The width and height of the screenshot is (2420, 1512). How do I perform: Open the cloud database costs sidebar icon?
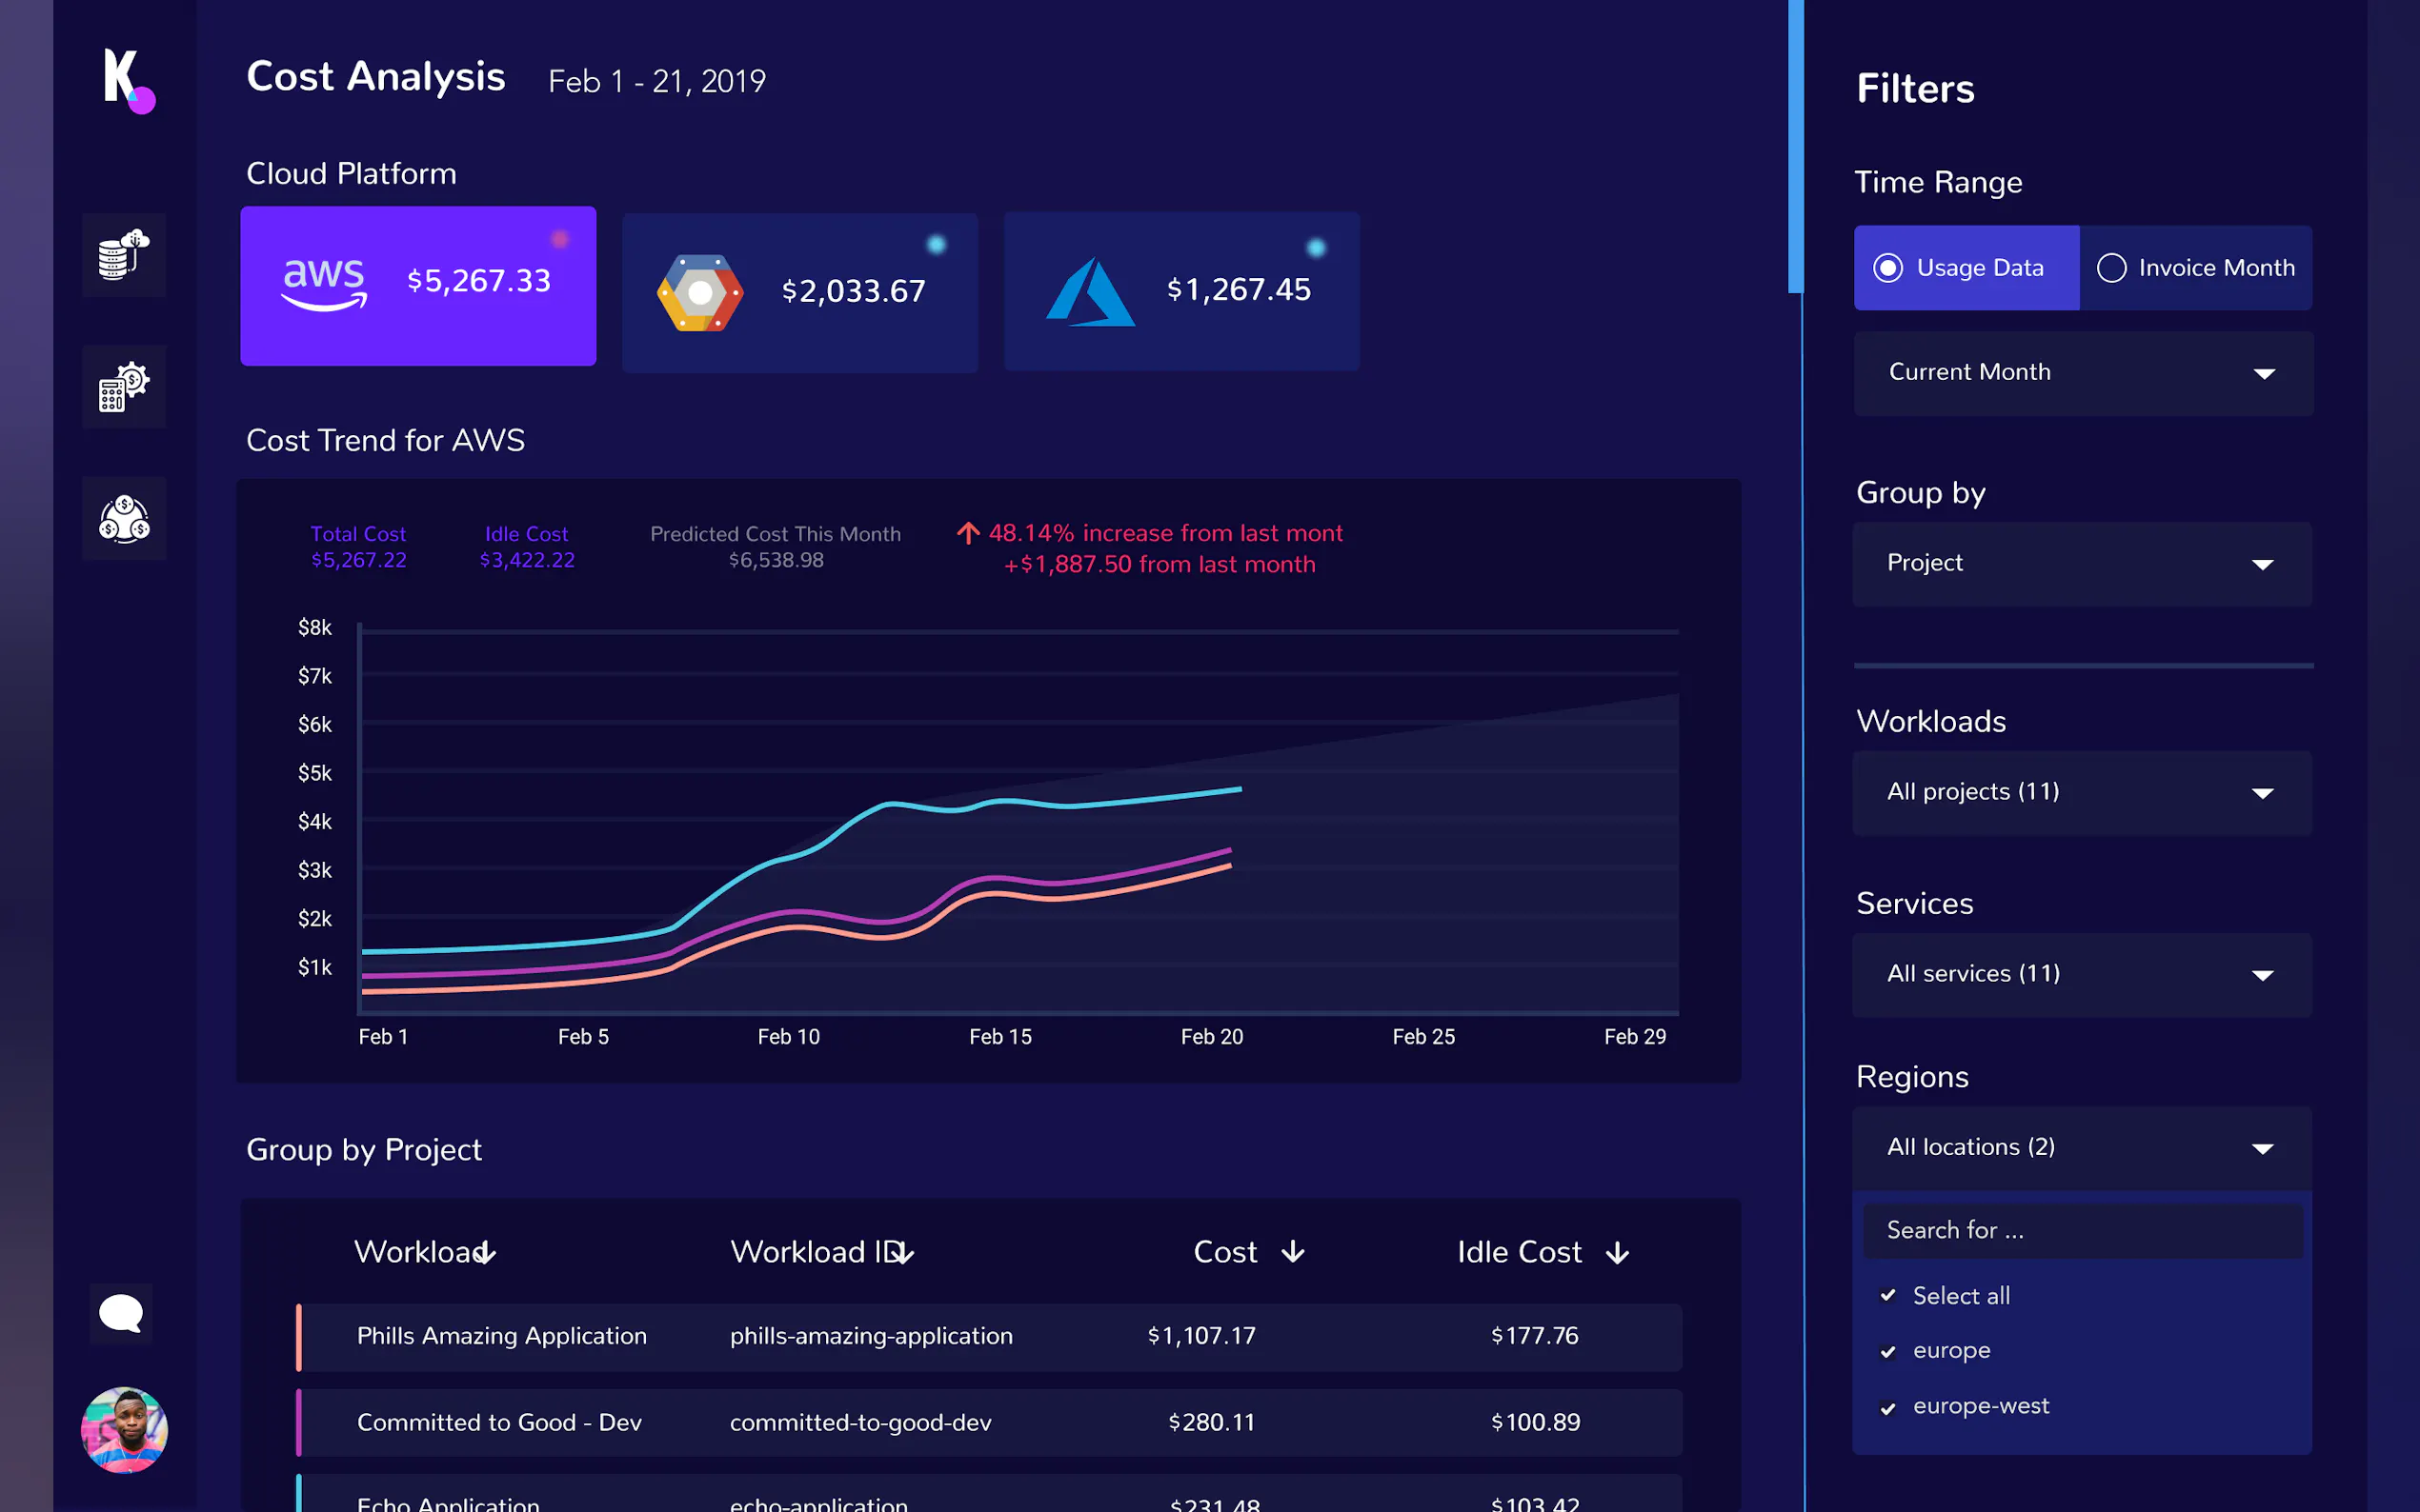coord(124,255)
